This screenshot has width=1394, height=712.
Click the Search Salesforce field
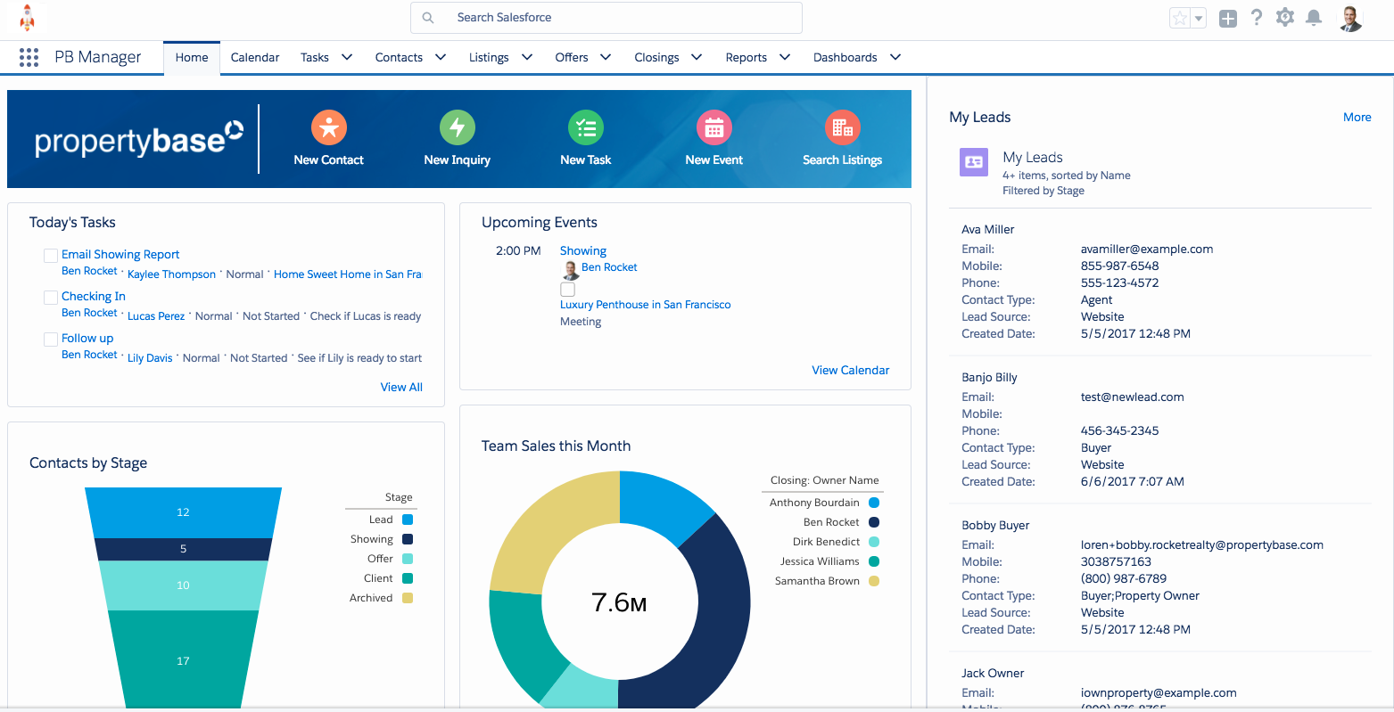(606, 18)
